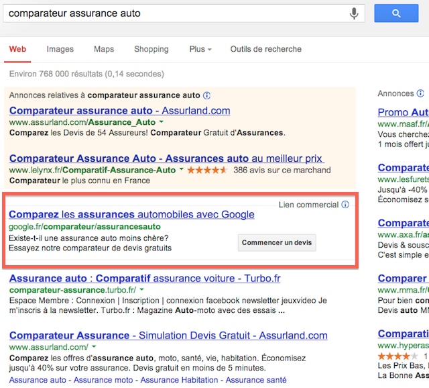Open the 'Assurance Habitation' sitelink
Viewport: 429px width, 388px height.
[179, 380]
